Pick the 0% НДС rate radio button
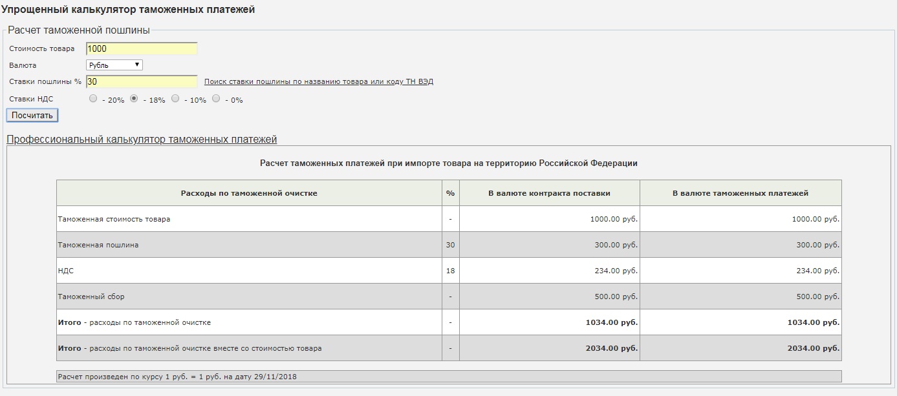 [x=216, y=99]
